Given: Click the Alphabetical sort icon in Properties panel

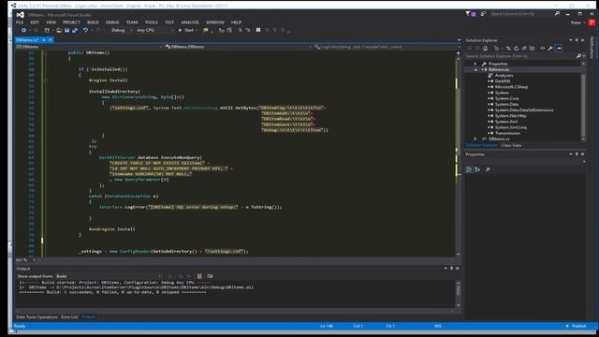Looking at the screenshot, I should coord(477,169).
